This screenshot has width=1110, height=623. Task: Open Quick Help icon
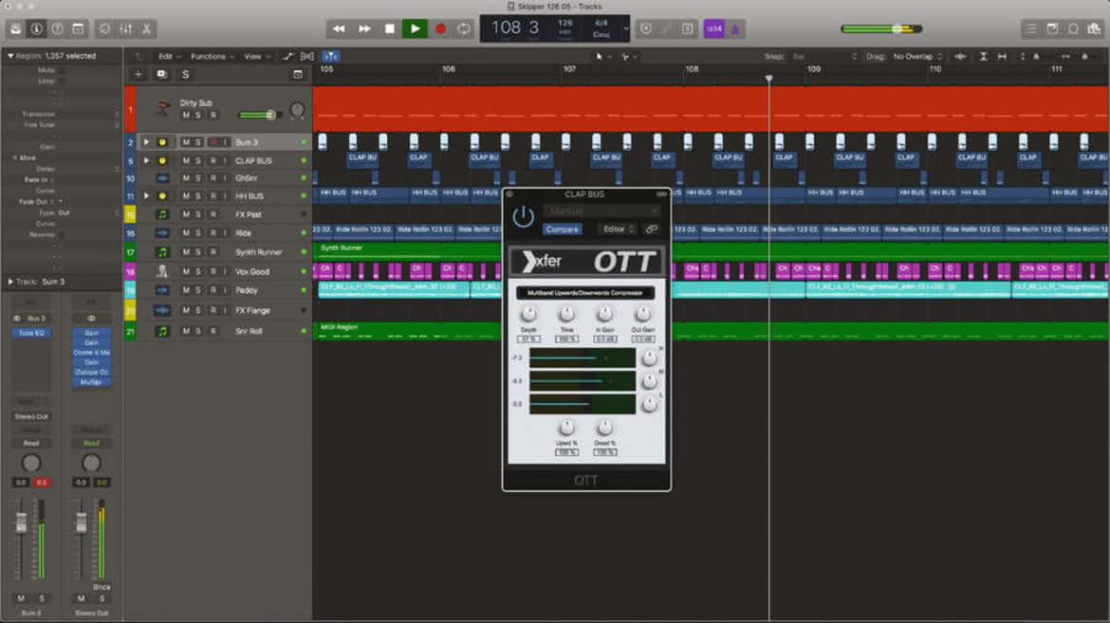point(57,29)
